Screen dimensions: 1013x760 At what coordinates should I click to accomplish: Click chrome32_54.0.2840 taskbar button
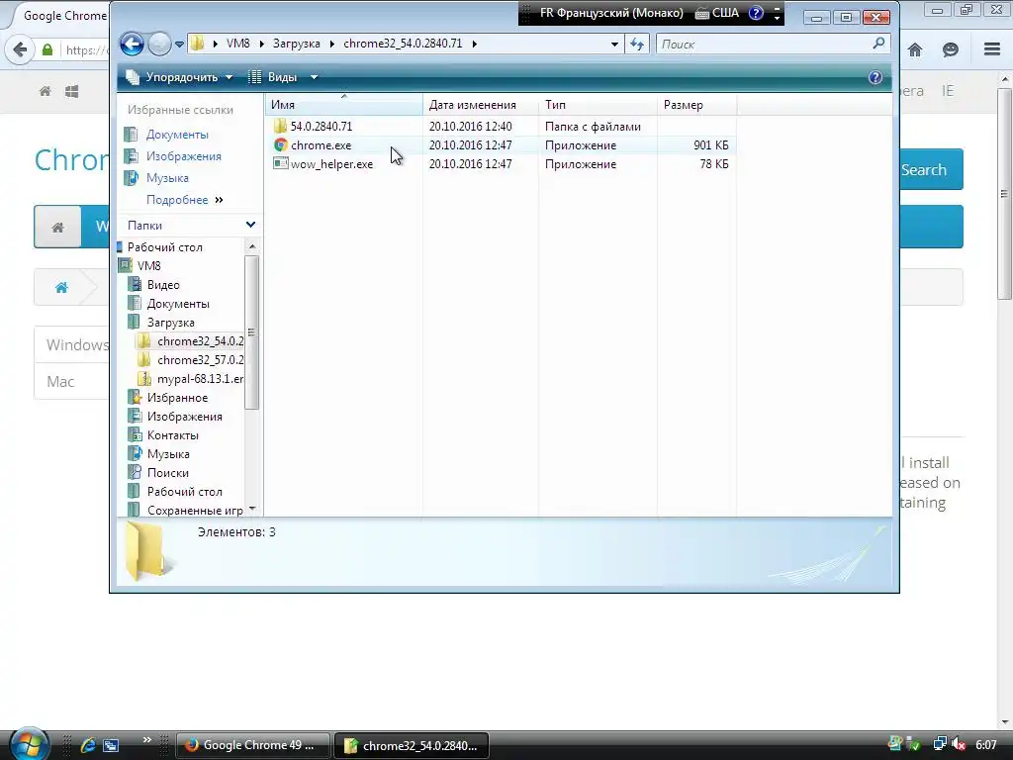click(411, 745)
